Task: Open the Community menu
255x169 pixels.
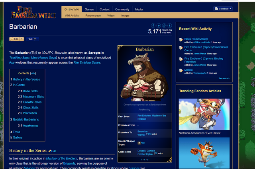Action: coord(122,10)
